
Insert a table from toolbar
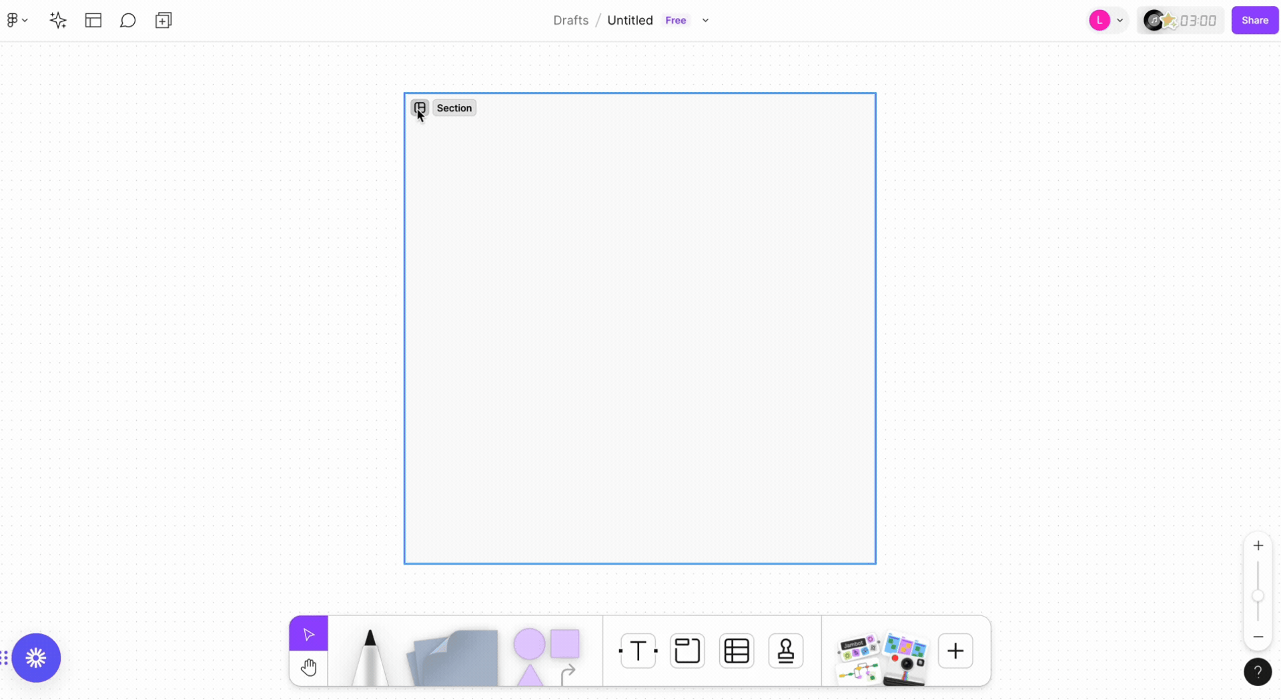[x=737, y=651]
